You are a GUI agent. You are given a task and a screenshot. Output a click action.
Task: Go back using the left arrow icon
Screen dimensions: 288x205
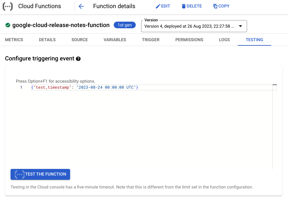point(81,6)
